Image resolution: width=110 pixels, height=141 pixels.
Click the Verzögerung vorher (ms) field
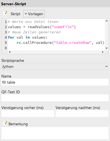coord(28,114)
